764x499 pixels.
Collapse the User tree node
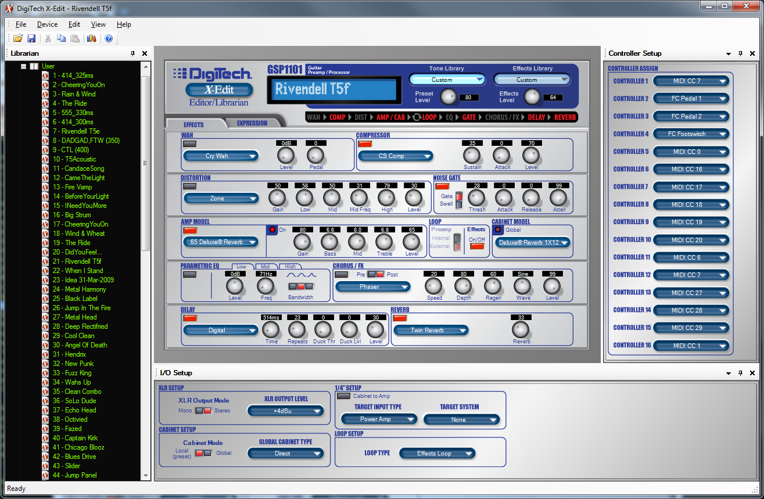[24, 66]
